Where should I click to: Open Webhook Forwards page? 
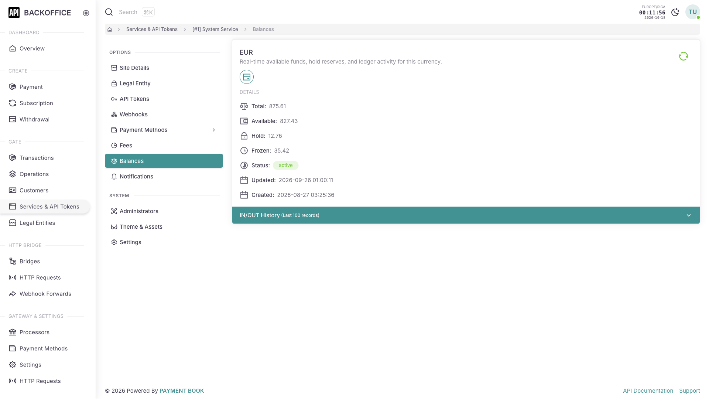click(x=45, y=294)
